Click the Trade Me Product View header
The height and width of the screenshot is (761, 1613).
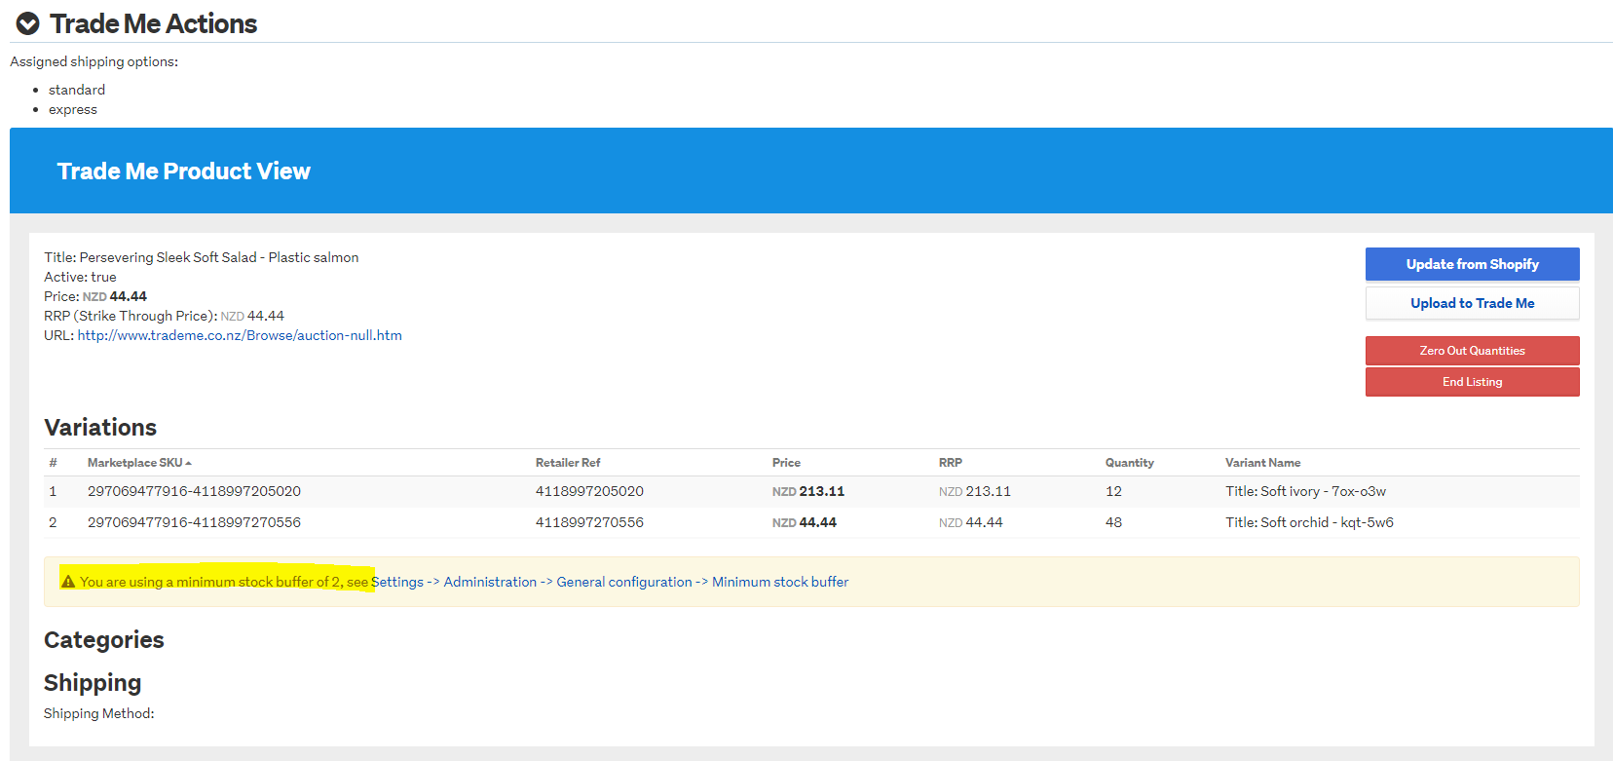(x=183, y=171)
